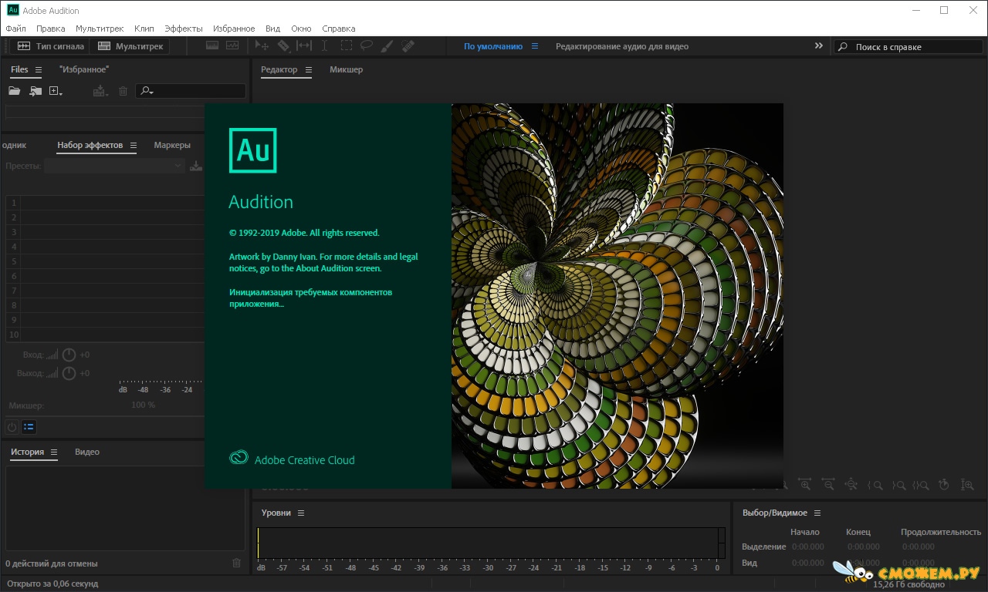Select the Paintbrush selection tool
This screenshot has height=592, width=988.
coord(387,46)
